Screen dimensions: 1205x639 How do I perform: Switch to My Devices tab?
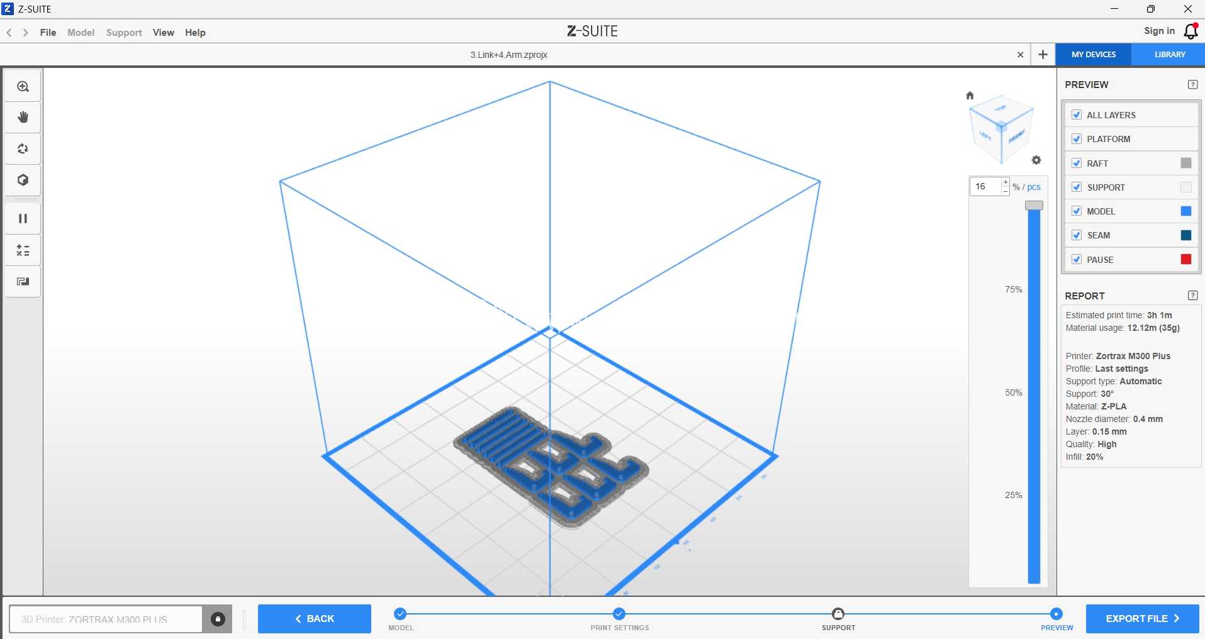click(1094, 55)
